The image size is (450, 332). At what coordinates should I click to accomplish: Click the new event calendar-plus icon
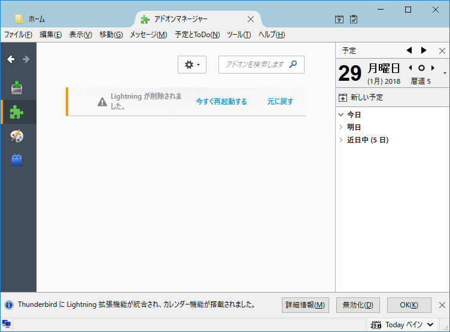(343, 98)
